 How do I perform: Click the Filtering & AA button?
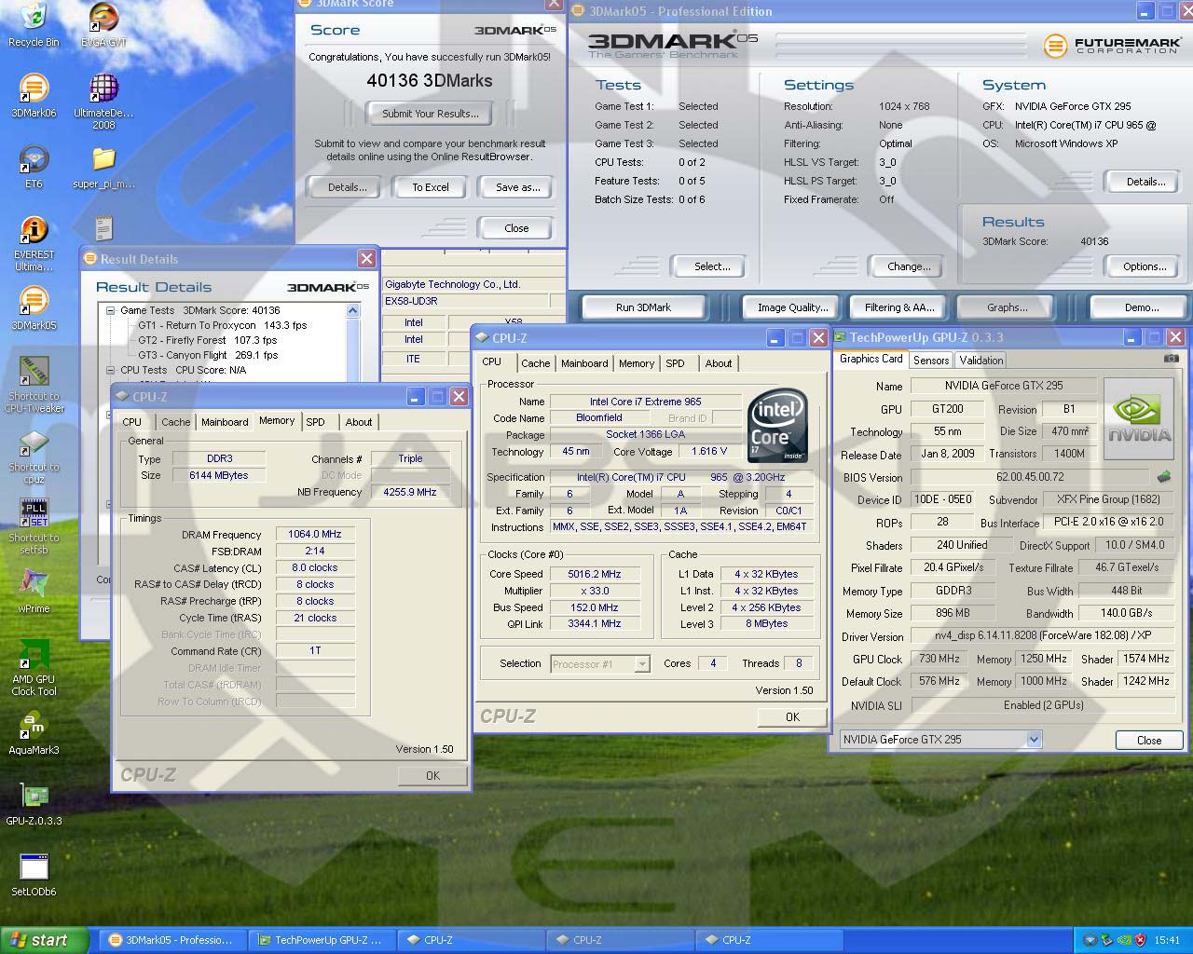(x=899, y=307)
